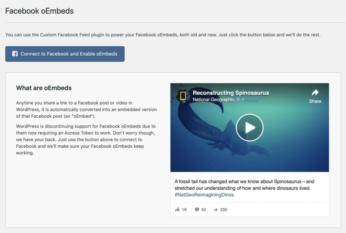Click the Share label under the arrow

tap(315, 101)
